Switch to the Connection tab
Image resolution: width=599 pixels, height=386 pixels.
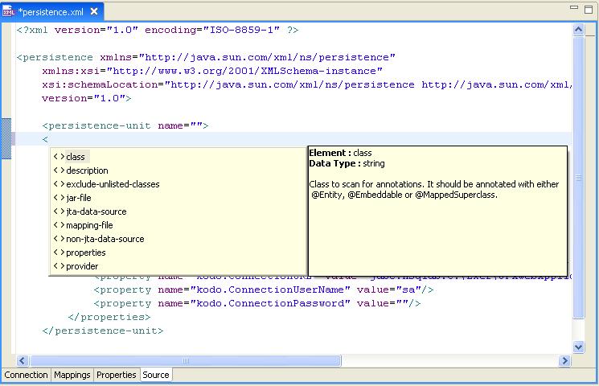tap(26, 375)
